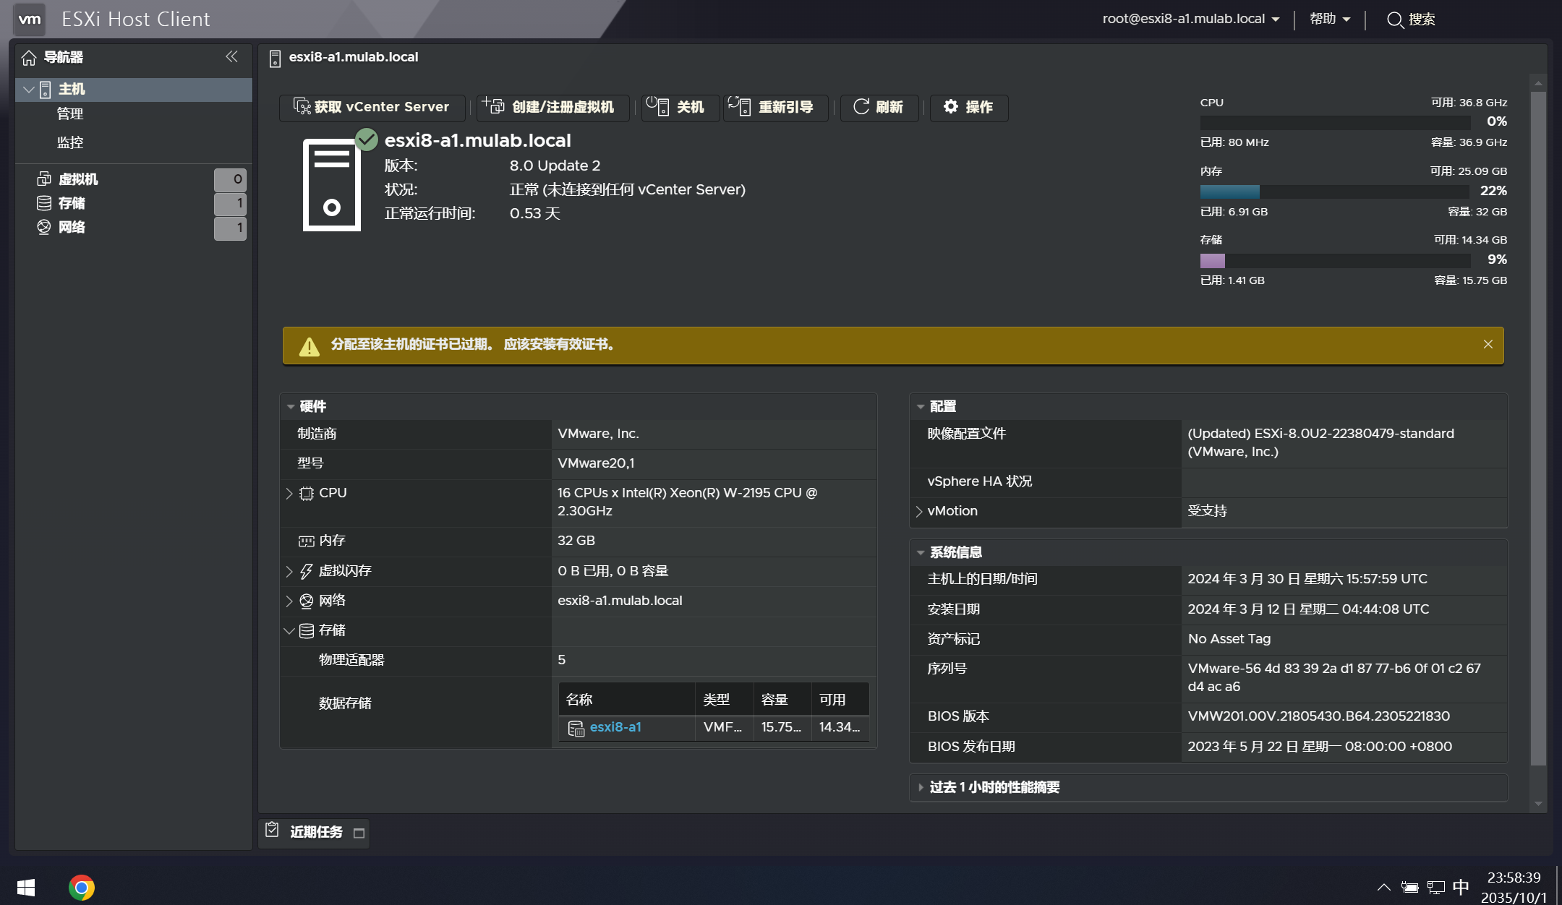Click the Capacity column header in datastore table
1562x905 pixels.
click(x=782, y=700)
